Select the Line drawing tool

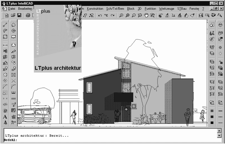click(5, 25)
